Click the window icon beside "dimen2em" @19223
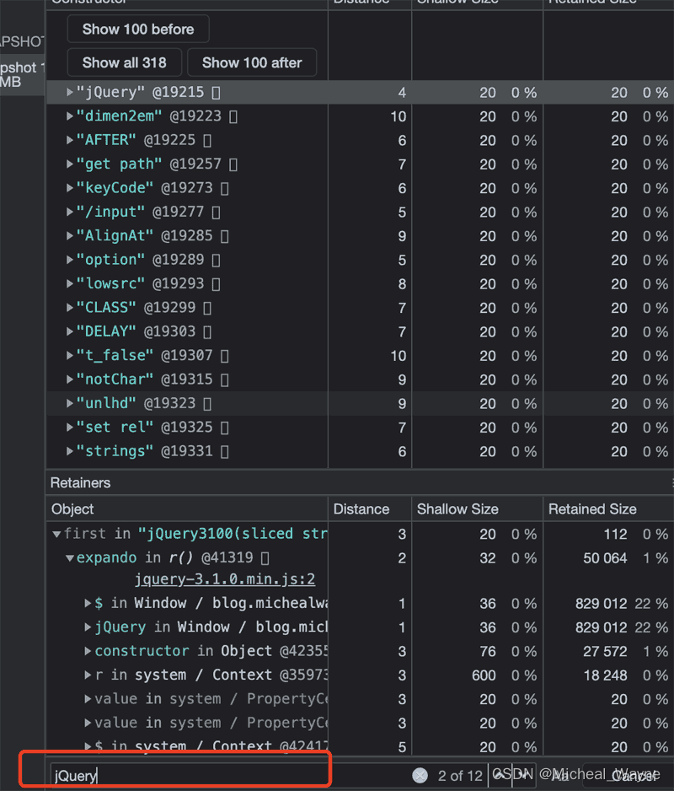 coord(233,116)
